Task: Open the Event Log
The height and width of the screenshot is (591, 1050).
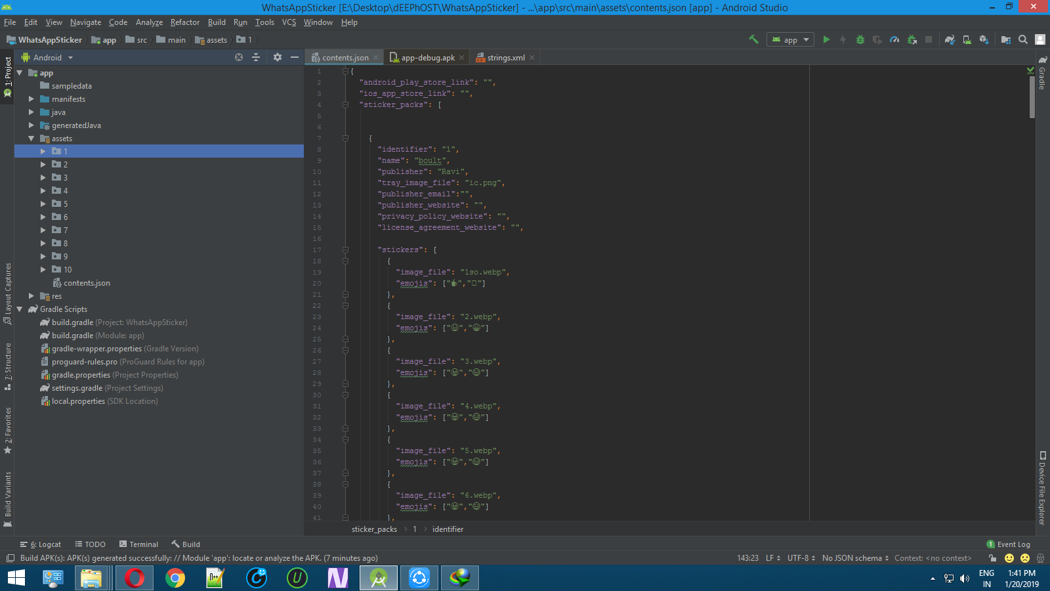Action: click(x=1009, y=544)
